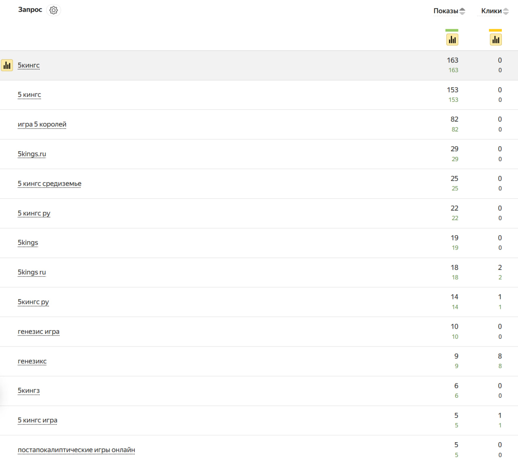Open query '5кингз'
This screenshot has width=518, height=460.
[x=29, y=390]
